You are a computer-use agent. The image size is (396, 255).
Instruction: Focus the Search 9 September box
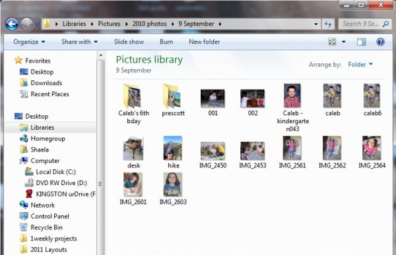[x=364, y=24]
